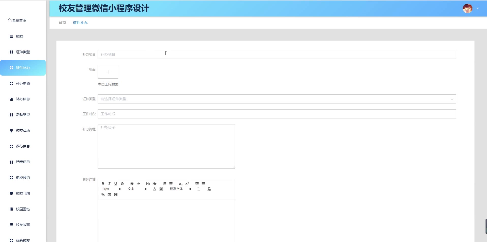Open the 校友故事 sidebar menu
The image size is (487, 242).
click(x=23, y=225)
